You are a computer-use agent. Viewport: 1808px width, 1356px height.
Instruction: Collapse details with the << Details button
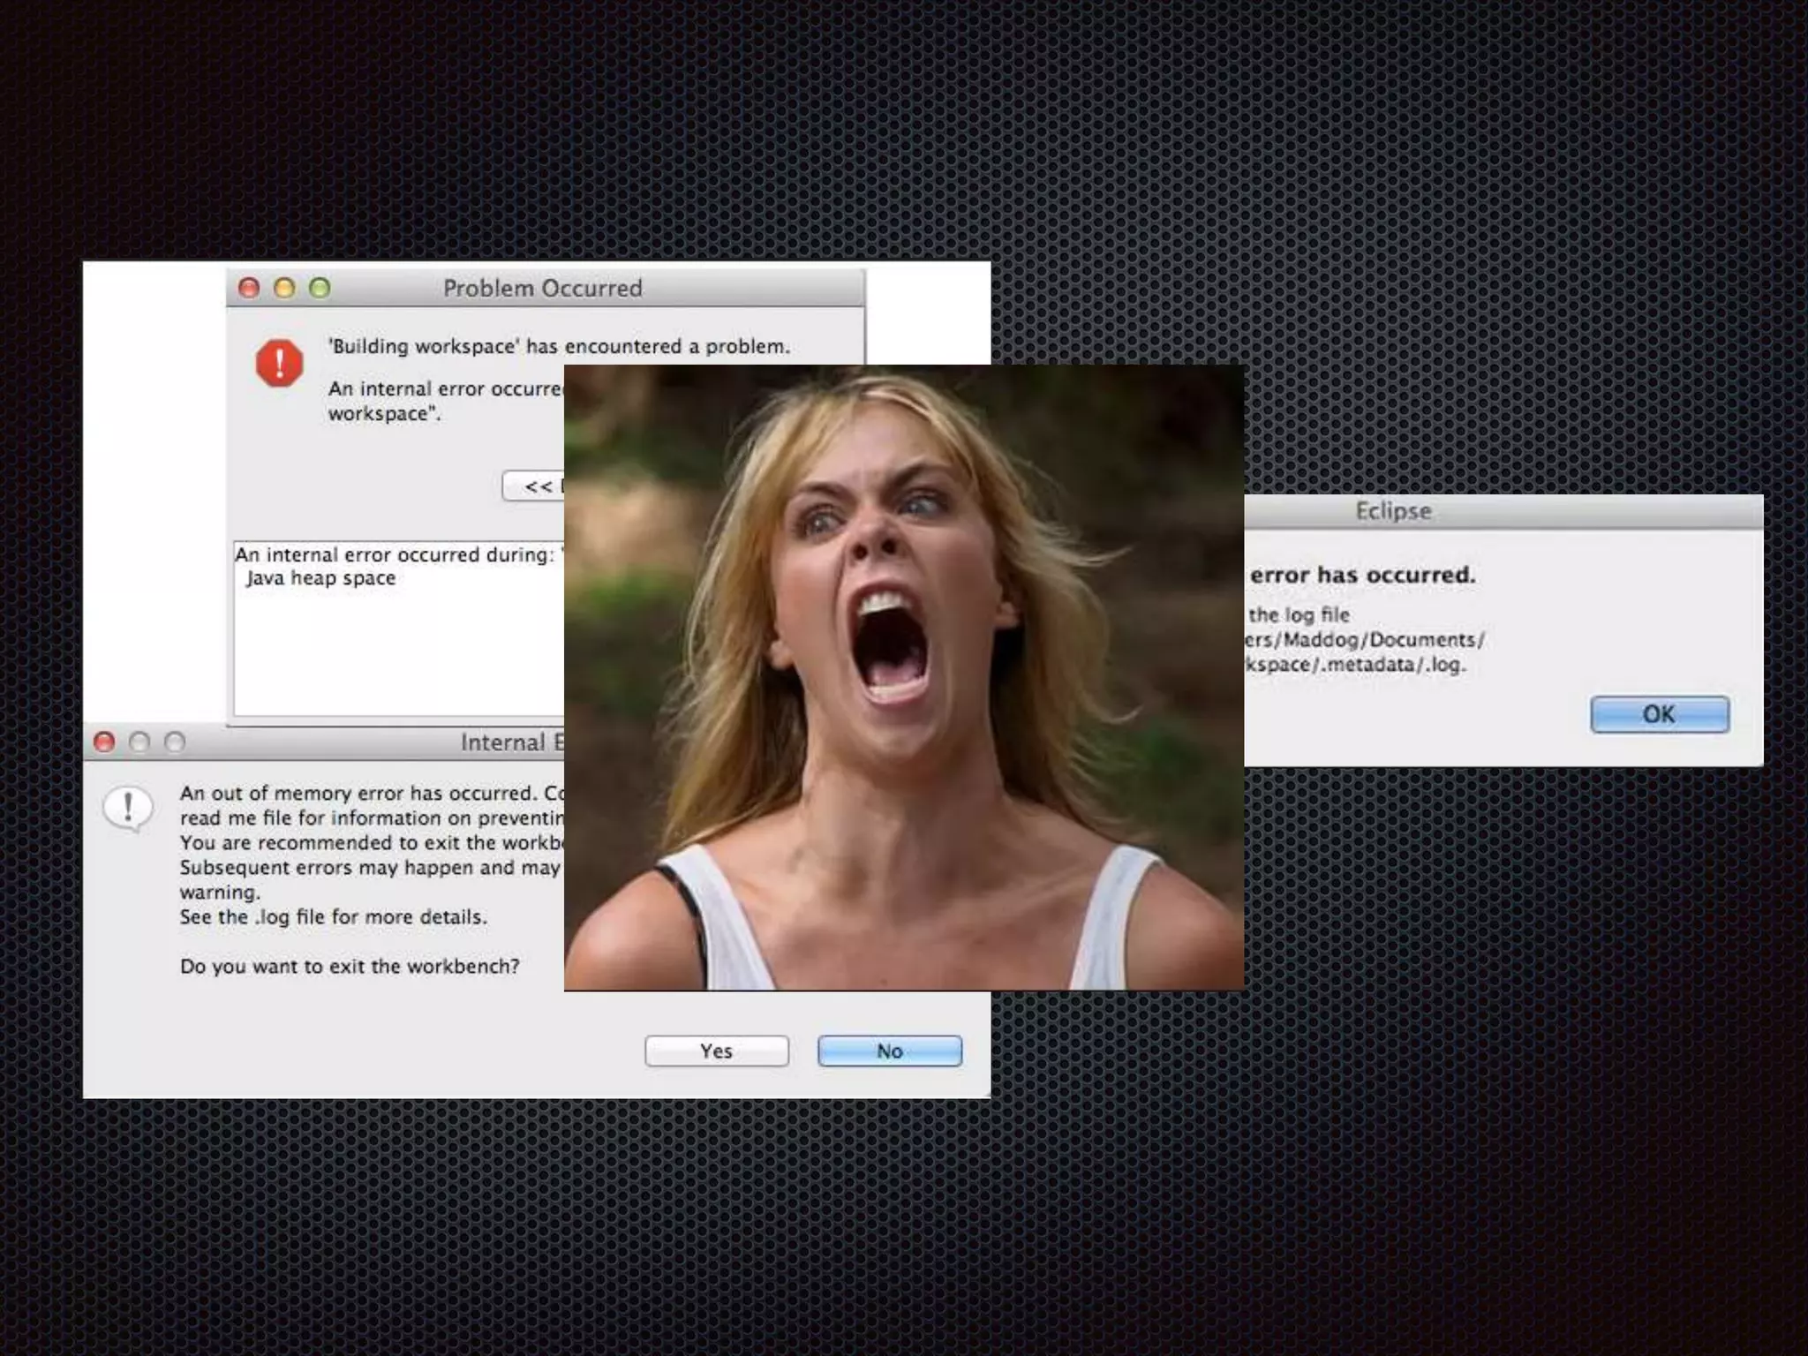tap(533, 486)
